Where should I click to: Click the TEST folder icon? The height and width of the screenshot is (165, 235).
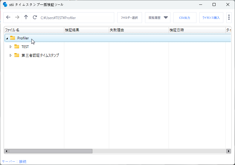click(17, 47)
